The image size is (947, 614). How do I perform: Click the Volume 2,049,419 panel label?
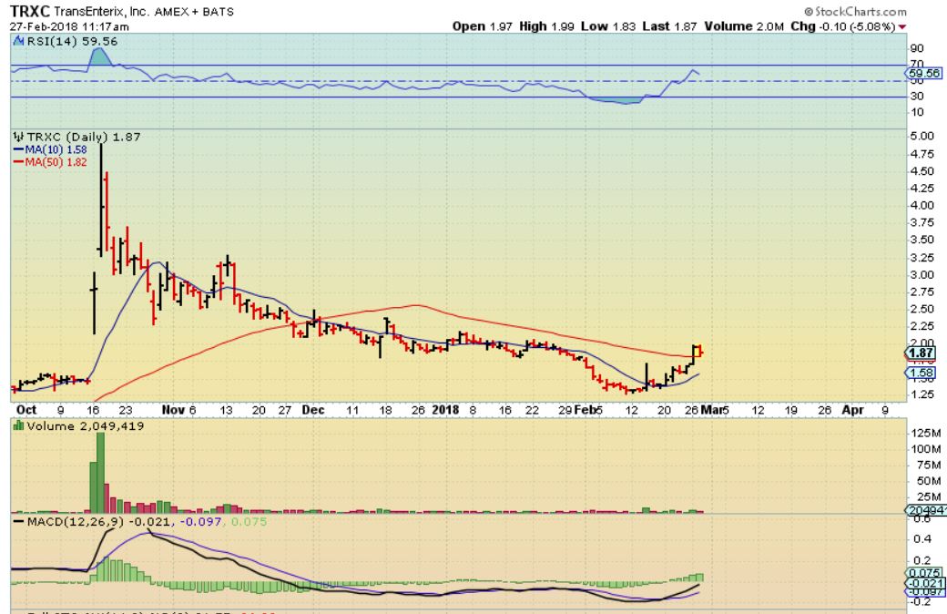[x=85, y=426]
